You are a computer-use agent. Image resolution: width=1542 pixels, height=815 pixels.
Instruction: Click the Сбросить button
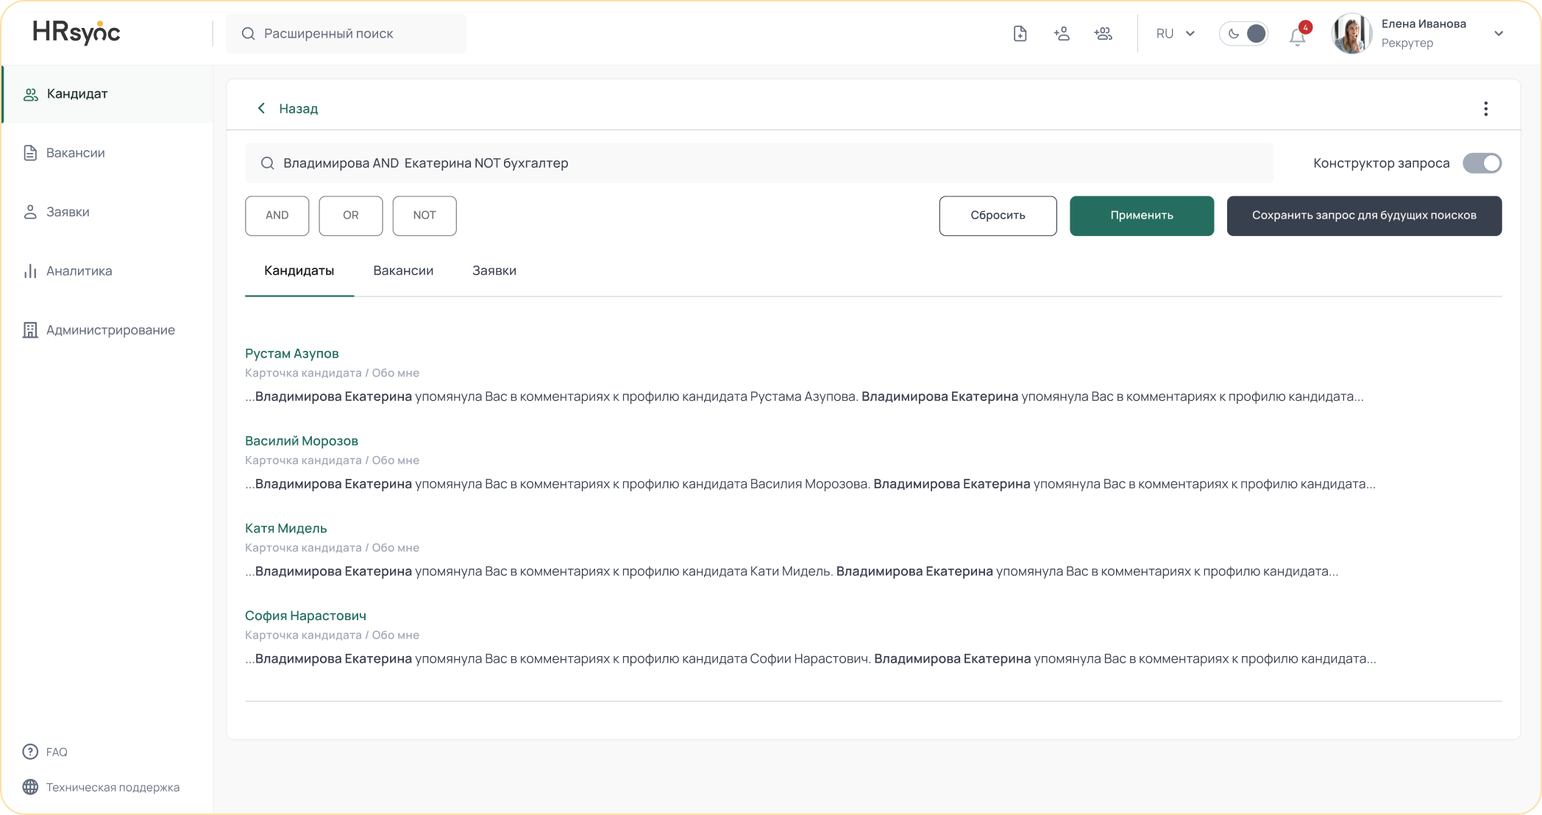tap(998, 216)
